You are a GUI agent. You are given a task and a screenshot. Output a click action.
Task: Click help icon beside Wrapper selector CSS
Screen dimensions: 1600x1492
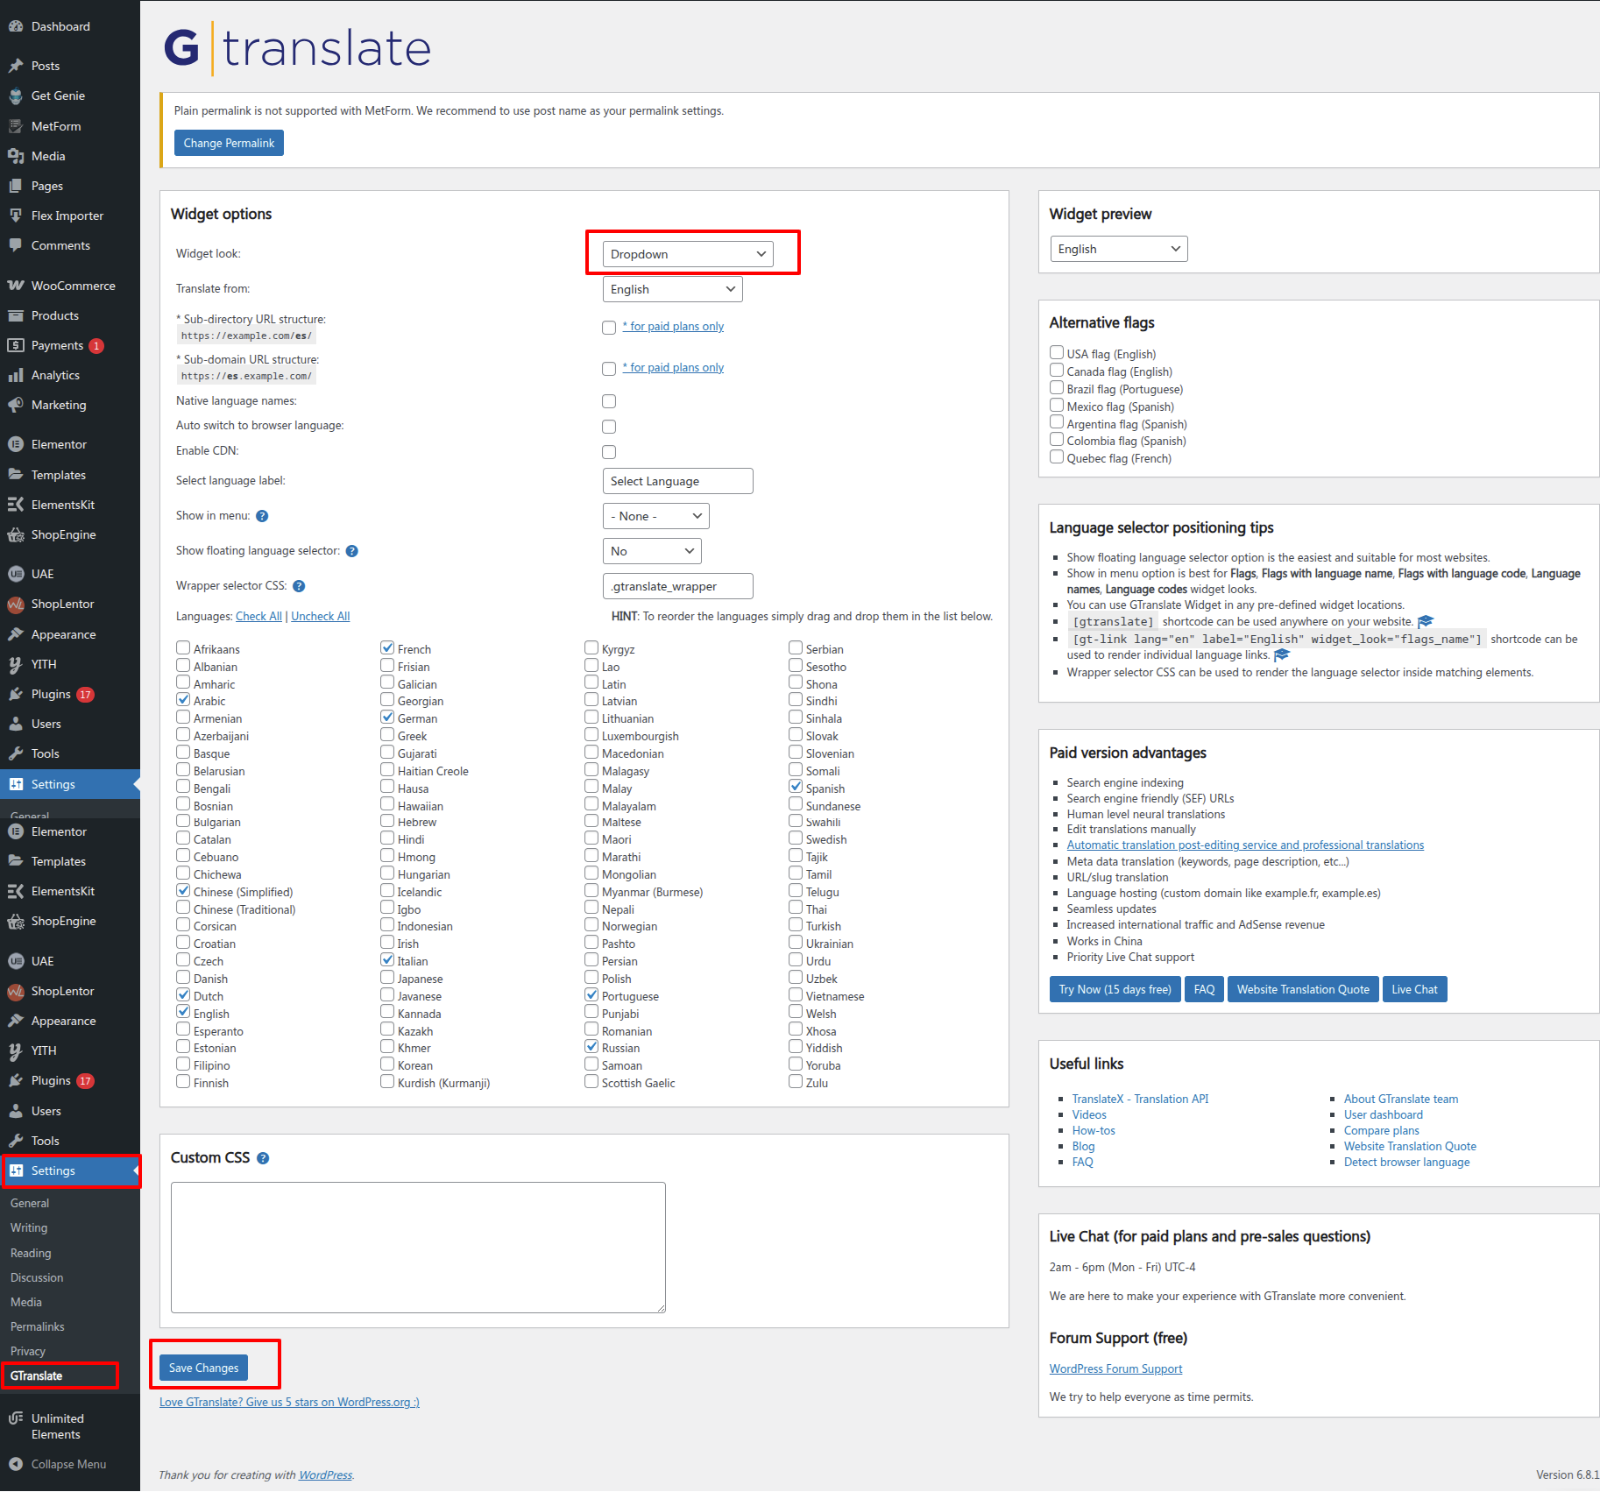pyautogui.click(x=299, y=586)
